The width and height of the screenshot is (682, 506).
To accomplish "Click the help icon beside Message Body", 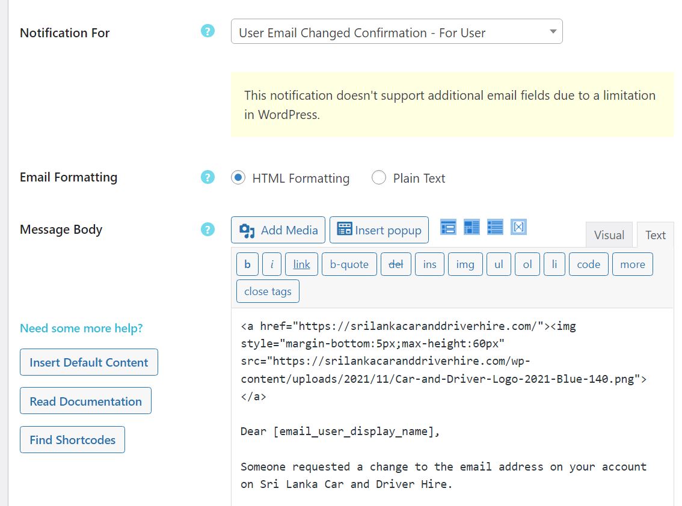I will [207, 230].
